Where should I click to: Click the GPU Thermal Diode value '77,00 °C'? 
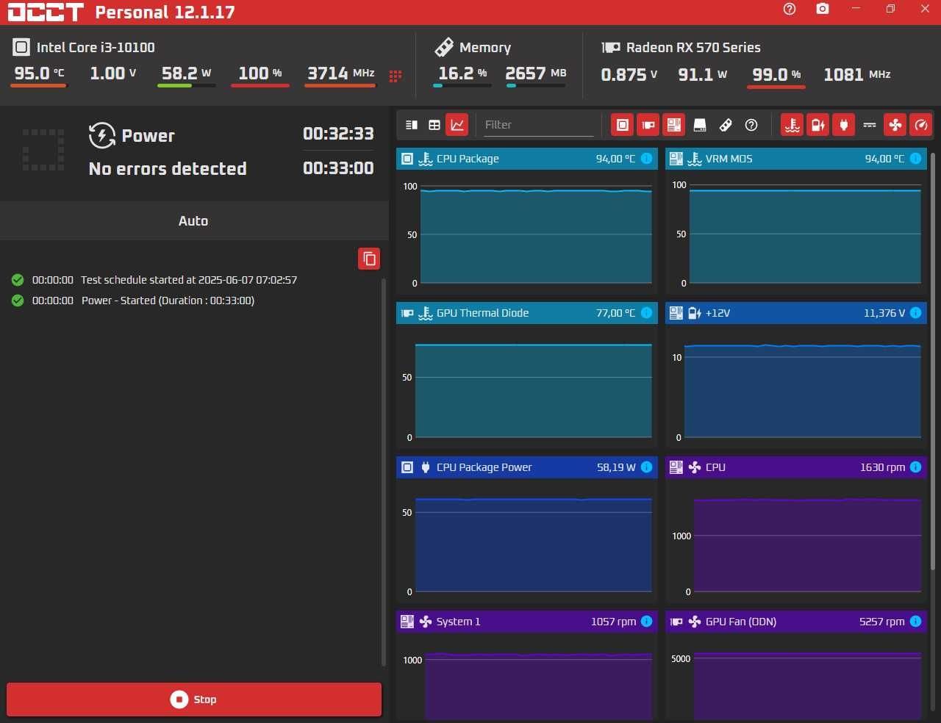tap(615, 313)
